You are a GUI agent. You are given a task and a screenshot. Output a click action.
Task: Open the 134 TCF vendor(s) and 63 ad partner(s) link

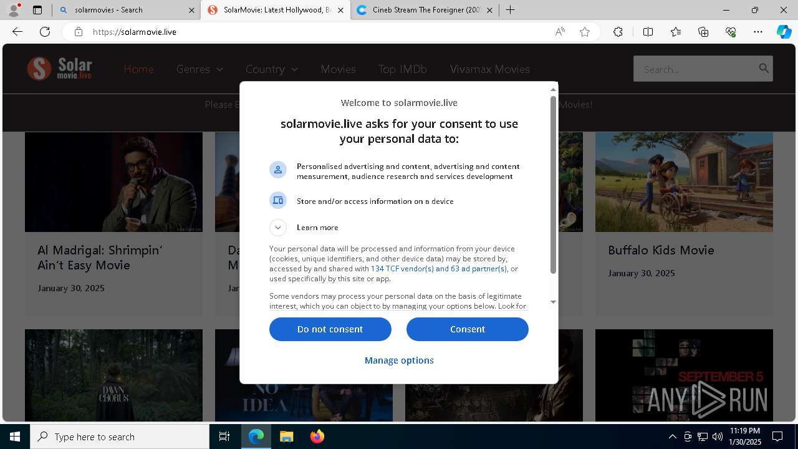coord(439,269)
